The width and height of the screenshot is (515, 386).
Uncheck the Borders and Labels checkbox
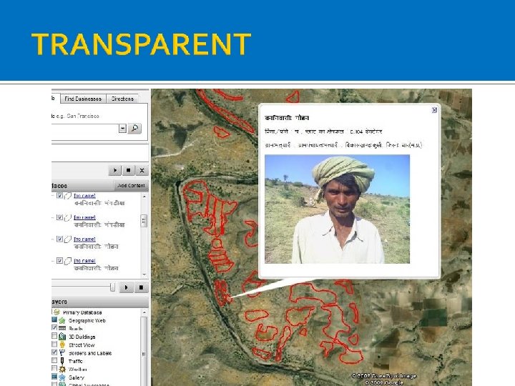click(54, 352)
